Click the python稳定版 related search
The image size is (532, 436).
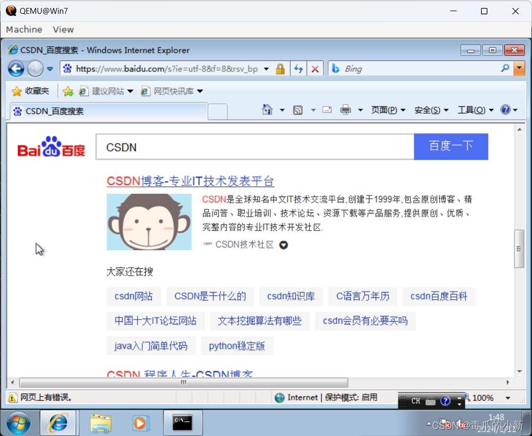[x=237, y=346]
